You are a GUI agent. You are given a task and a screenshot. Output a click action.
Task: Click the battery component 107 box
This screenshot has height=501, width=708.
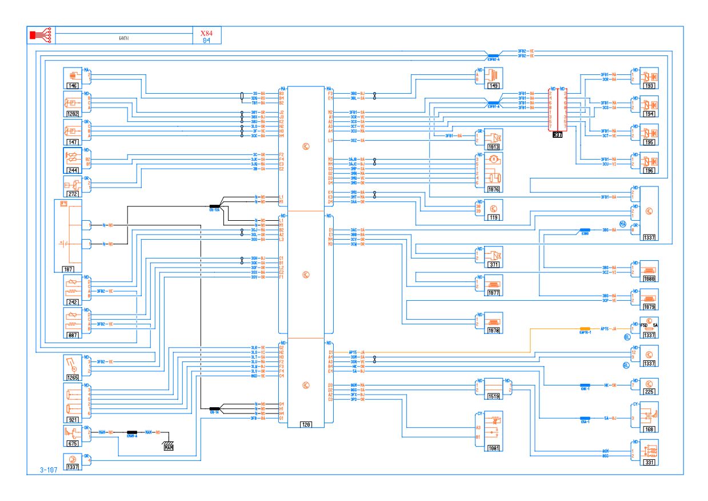coord(67,236)
